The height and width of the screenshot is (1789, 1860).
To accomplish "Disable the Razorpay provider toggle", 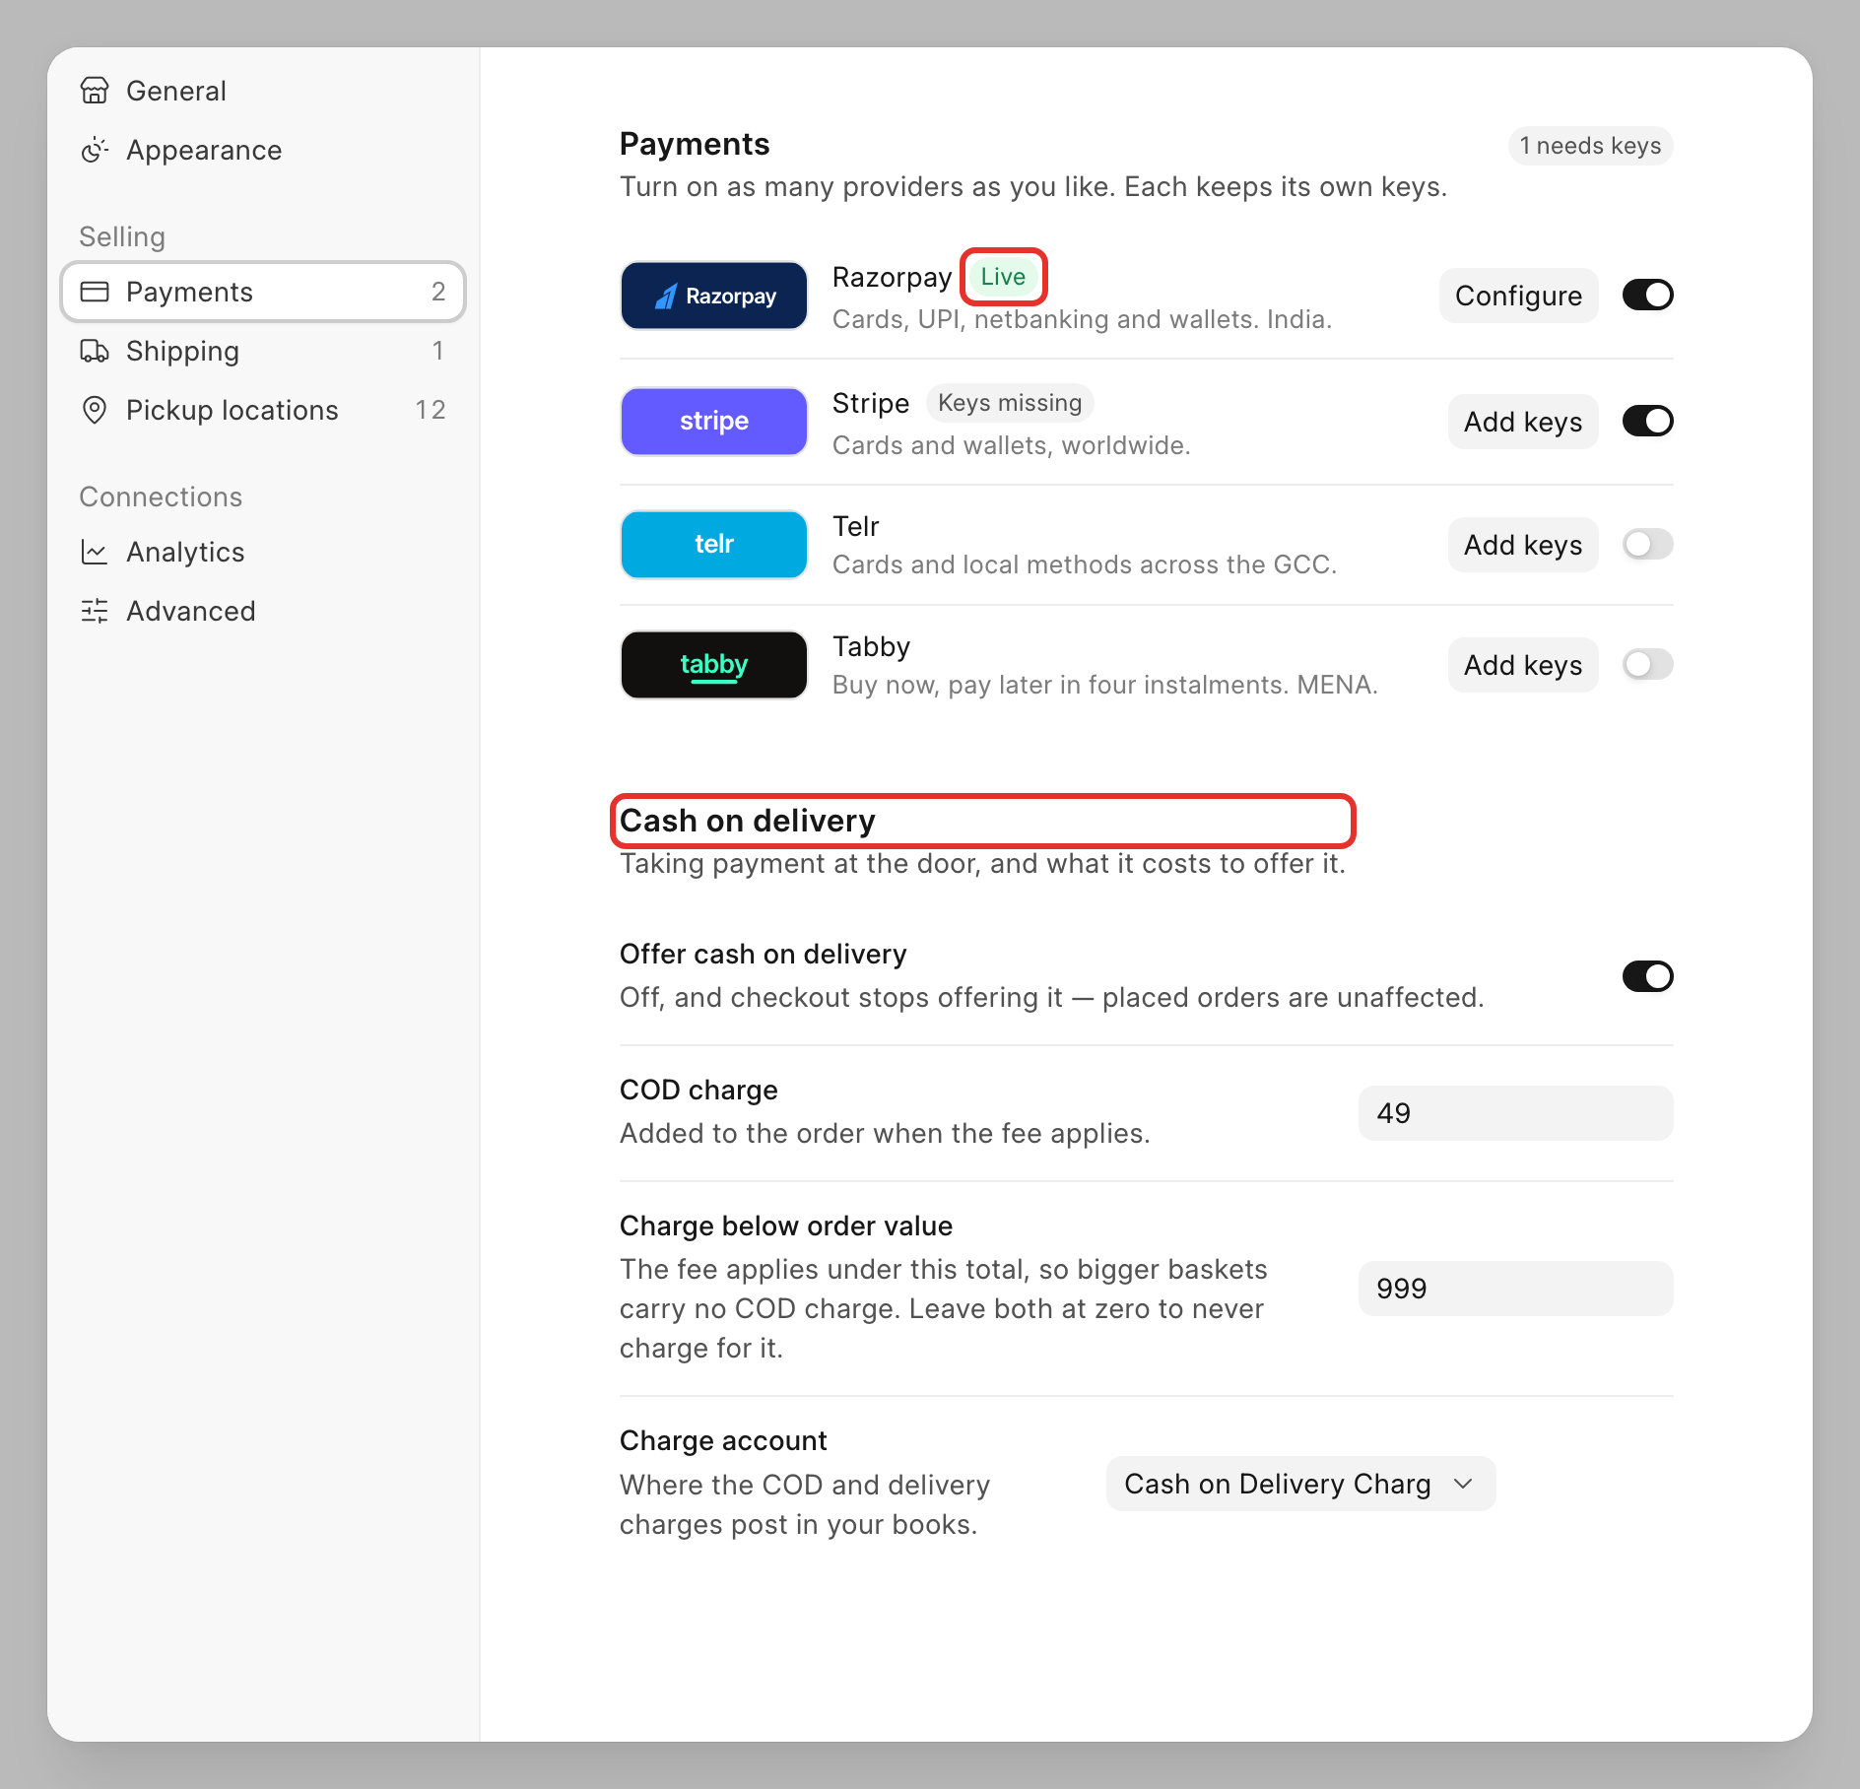I will click(x=1648, y=296).
